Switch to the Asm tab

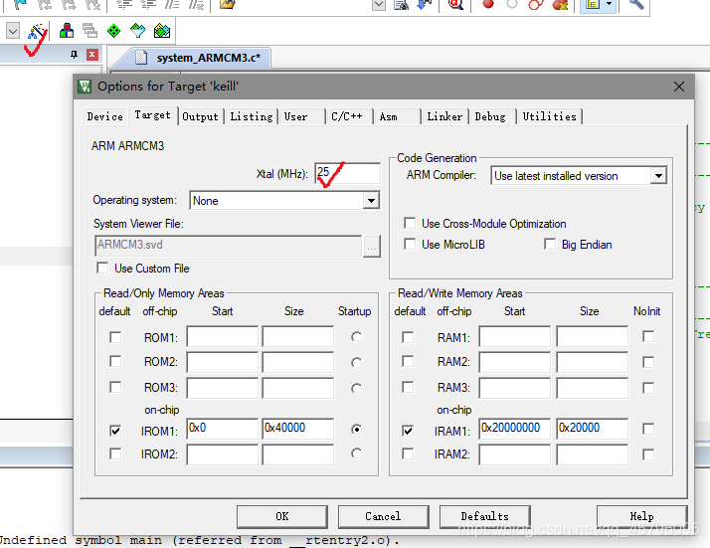389,116
